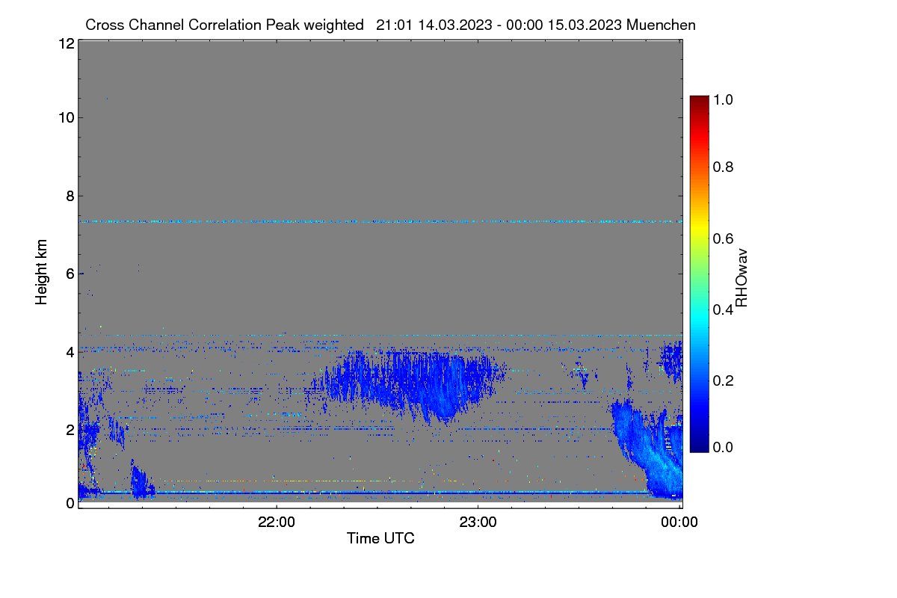The width and height of the screenshot is (897, 598).
Task: Click the height axis label 4
Action: point(69,351)
